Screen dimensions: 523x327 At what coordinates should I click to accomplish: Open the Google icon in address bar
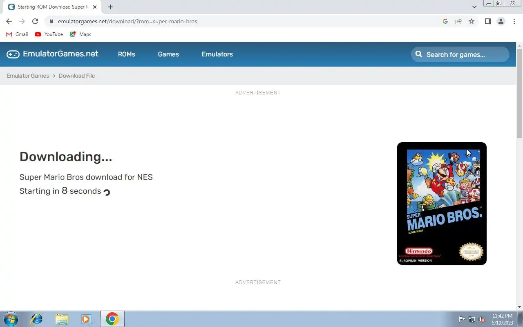click(x=445, y=21)
